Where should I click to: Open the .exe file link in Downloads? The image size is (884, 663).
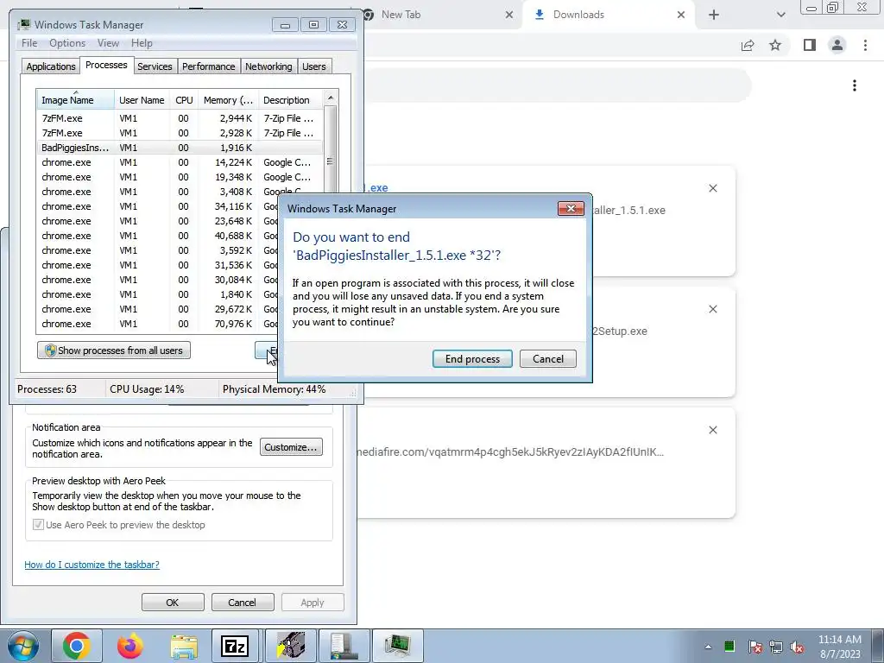coord(377,187)
